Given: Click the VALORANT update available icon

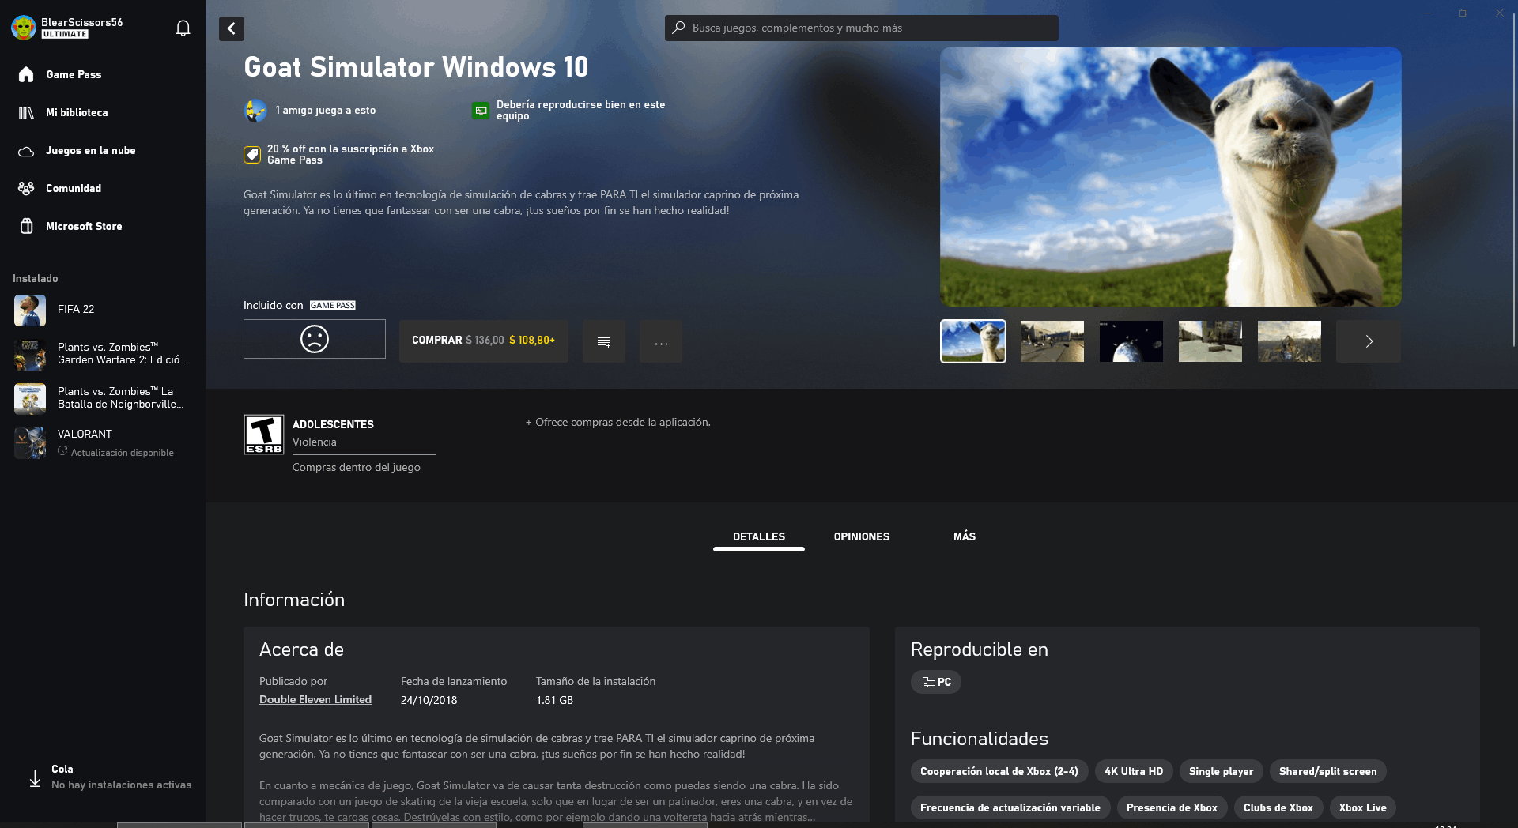Looking at the screenshot, I should tap(62, 451).
